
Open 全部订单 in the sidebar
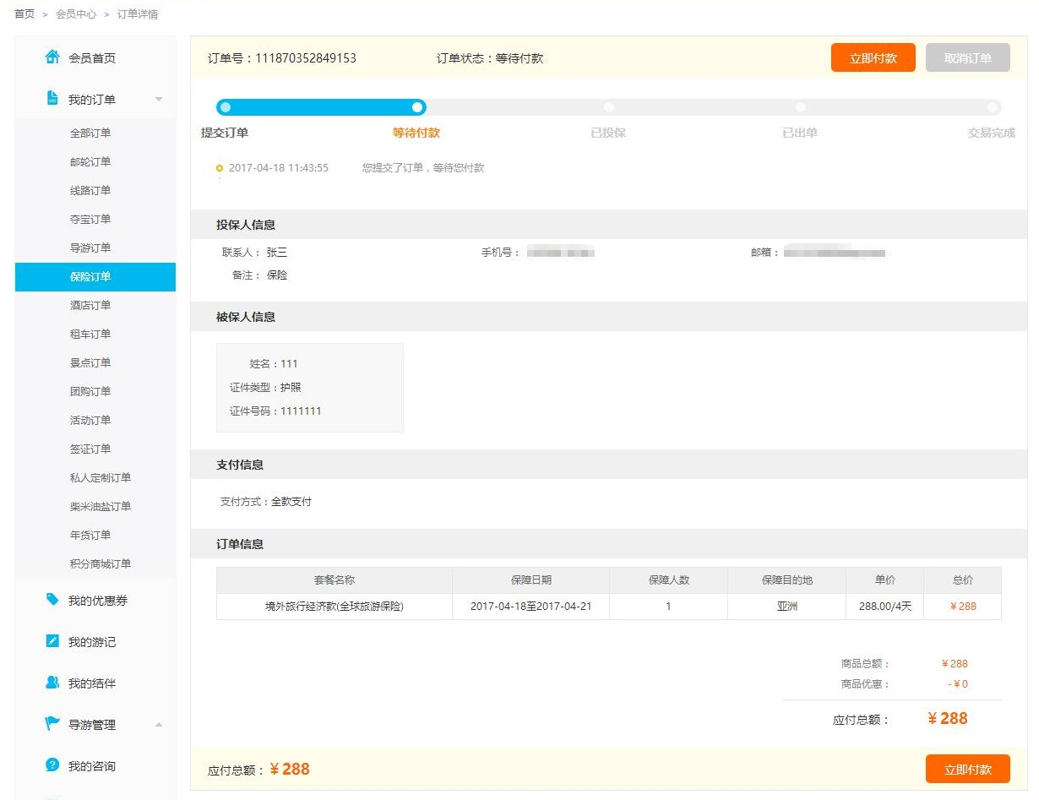tap(90, 133)
